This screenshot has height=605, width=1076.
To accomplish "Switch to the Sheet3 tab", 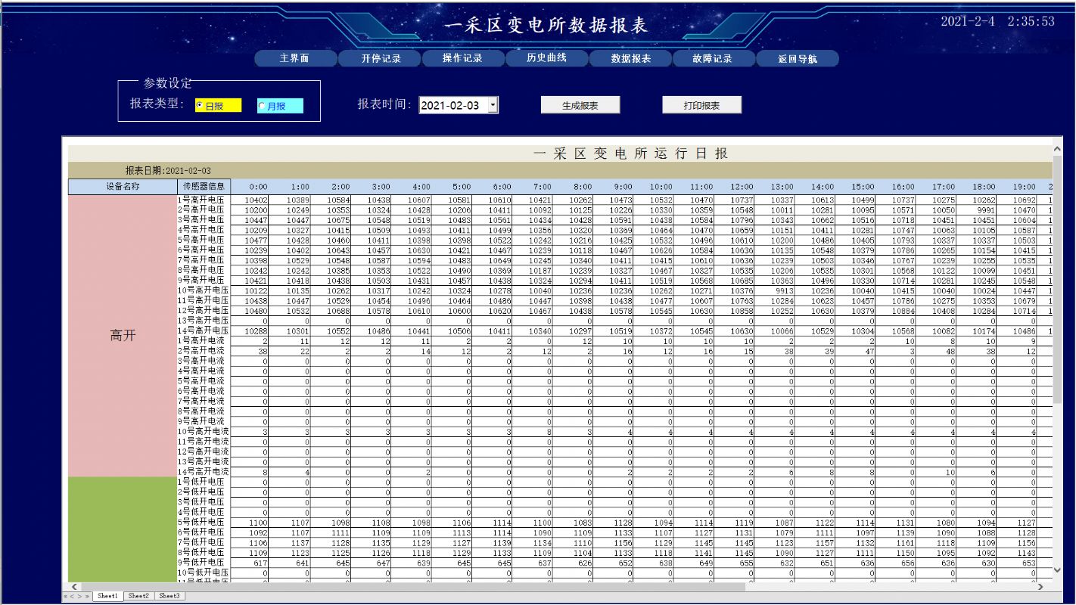I will pos(169,596).
